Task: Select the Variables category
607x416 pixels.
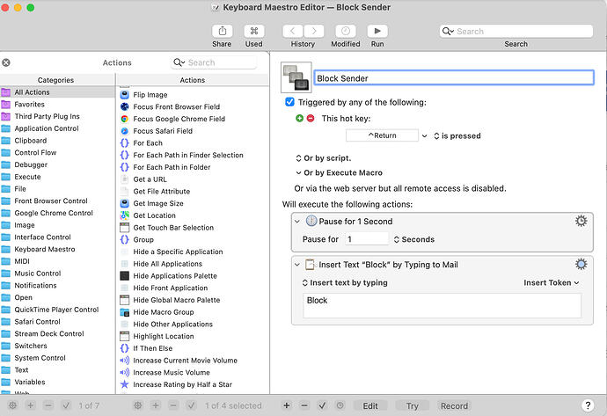Action: point(57,382)
